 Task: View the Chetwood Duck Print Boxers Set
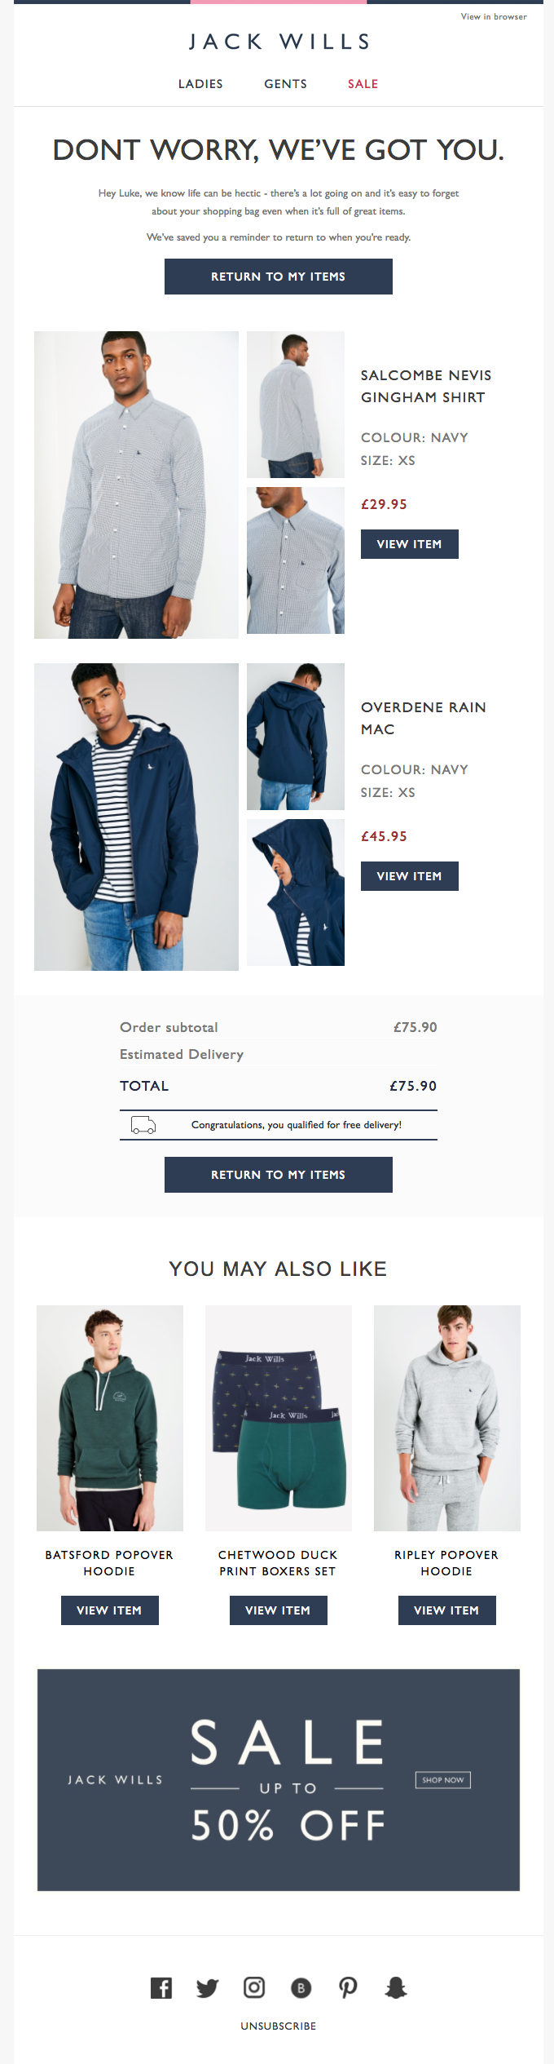click(x=278, y=1610)
